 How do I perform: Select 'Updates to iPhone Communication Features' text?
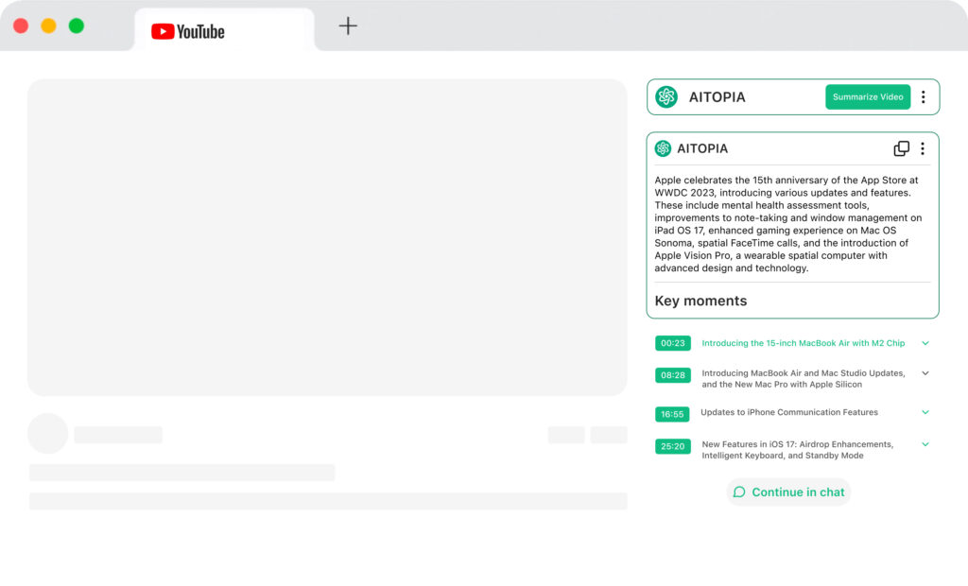(x=789, y=412)
